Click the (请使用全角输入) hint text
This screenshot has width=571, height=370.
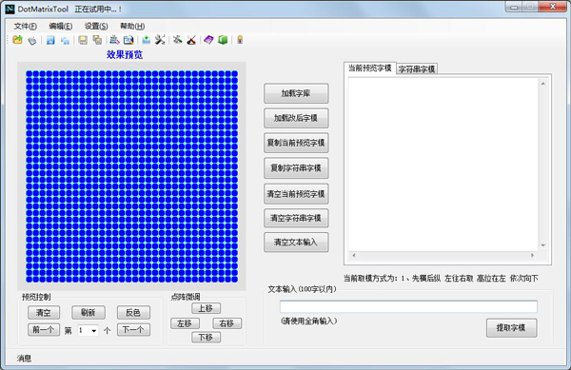(308, 321)
